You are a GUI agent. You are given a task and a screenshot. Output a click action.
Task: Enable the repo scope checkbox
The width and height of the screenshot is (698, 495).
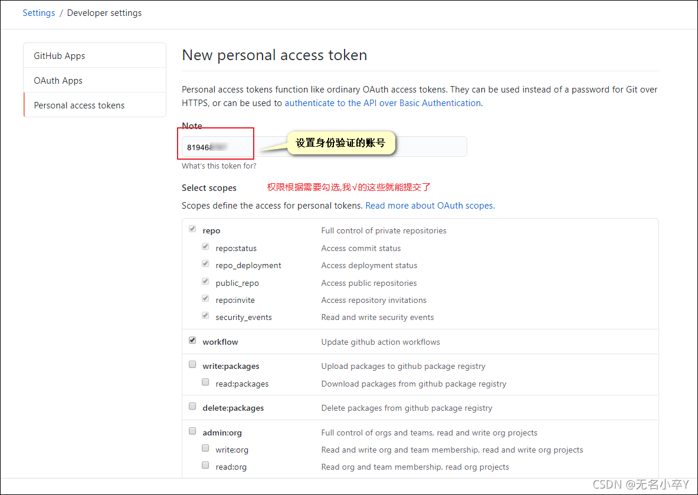click(x=192, y=228)
